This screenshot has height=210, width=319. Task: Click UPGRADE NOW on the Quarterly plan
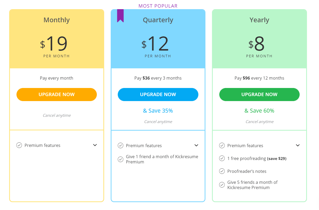tap(158, 95)
